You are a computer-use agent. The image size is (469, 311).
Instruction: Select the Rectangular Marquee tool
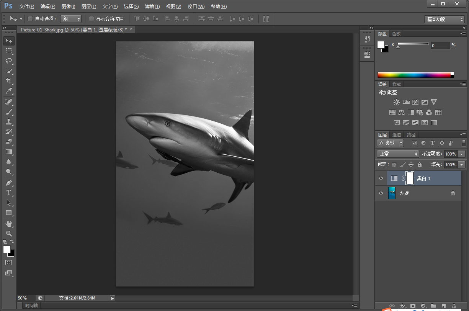8,51
